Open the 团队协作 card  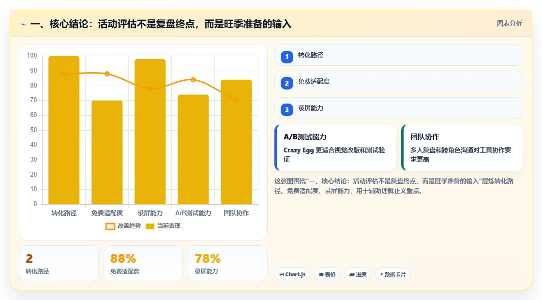[462, 148]
